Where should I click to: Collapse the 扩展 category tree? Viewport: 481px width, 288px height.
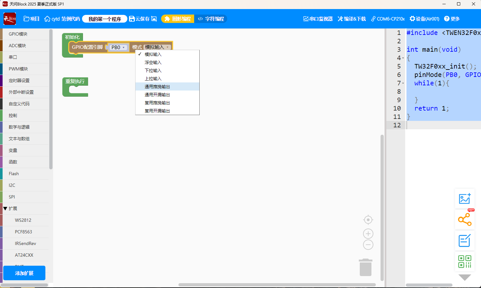click(x=5, y=208)
